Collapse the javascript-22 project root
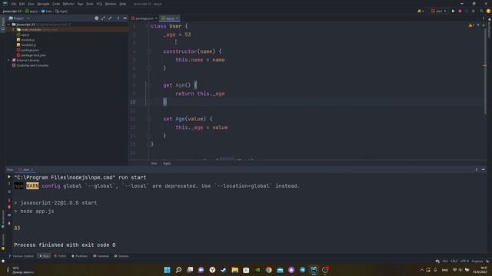This screenshot has width=492, height=276. (8, 25)
